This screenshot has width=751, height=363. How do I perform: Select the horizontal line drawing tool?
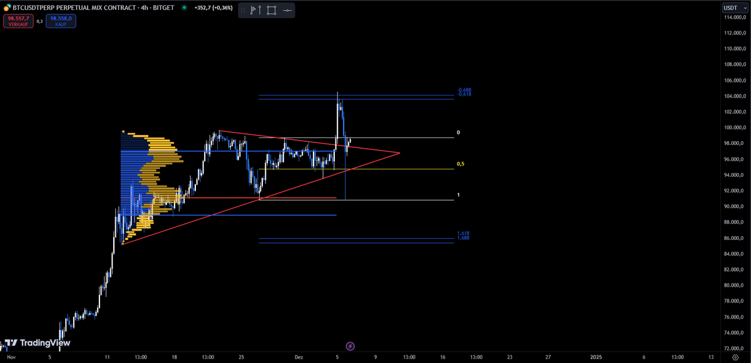[287, 10]
